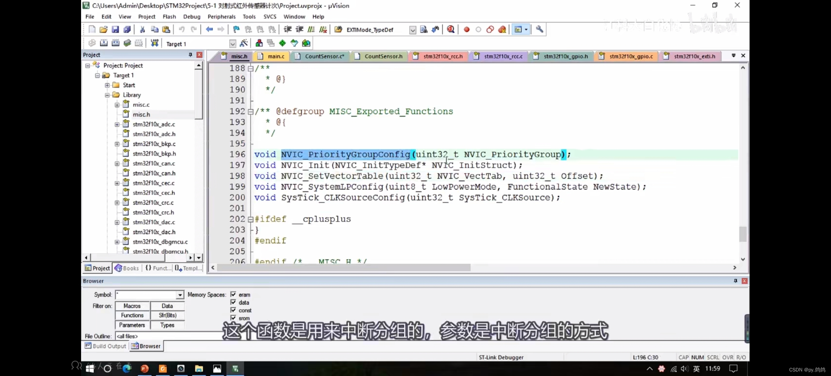This screenshot has height=376, width=831.
Task: Paste from the clipboard toolbar icon
Action: (166, 30)
